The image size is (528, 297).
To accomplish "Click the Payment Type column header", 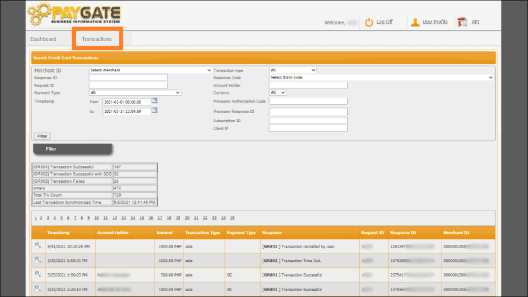I will click(241, 233).
